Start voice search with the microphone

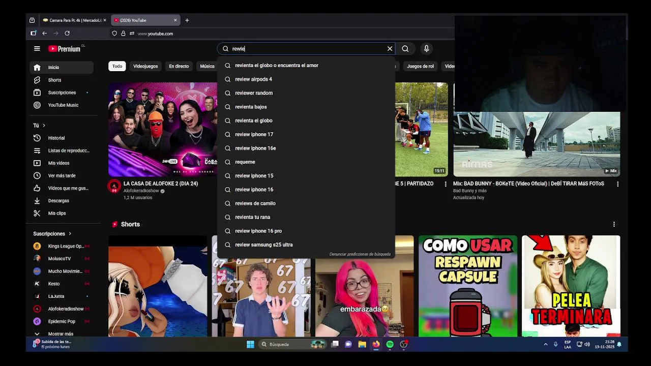pyautogui.click(x=426, y=49)
